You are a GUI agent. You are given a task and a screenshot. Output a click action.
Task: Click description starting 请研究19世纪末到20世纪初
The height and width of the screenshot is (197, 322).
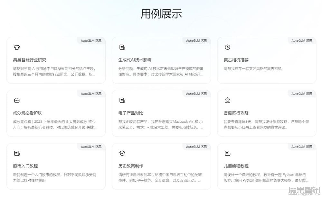click(160, 177)
